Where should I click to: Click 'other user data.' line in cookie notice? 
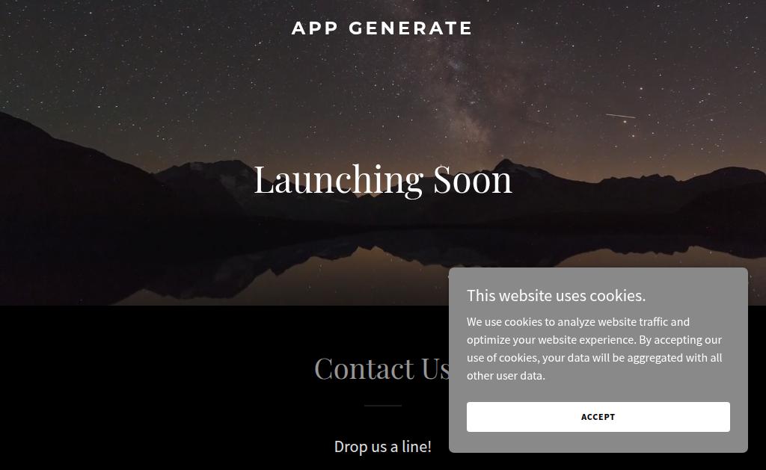(506, 376)
